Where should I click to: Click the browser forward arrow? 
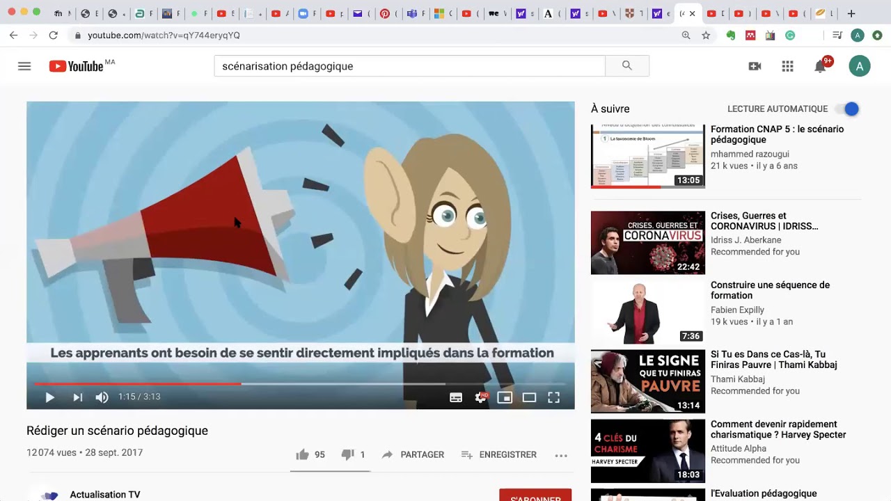33,35
